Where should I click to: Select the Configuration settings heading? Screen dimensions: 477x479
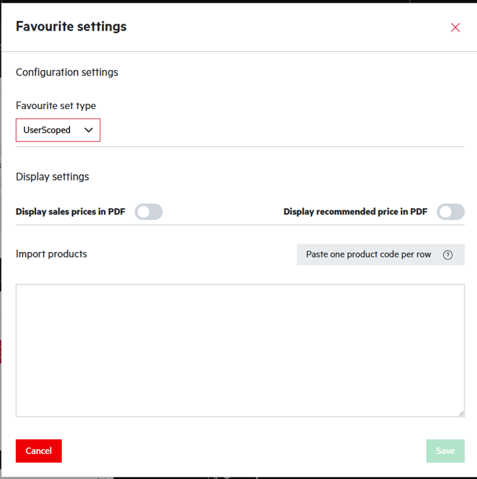coord(67,72)
